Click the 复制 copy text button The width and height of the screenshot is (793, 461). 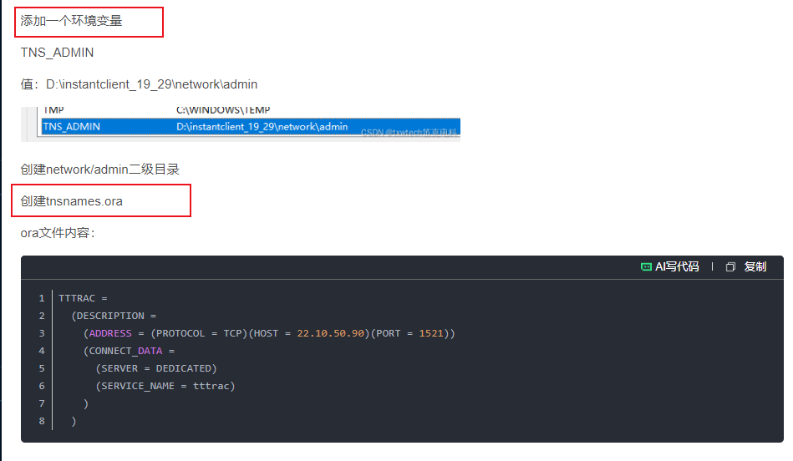tap(755, 267)
